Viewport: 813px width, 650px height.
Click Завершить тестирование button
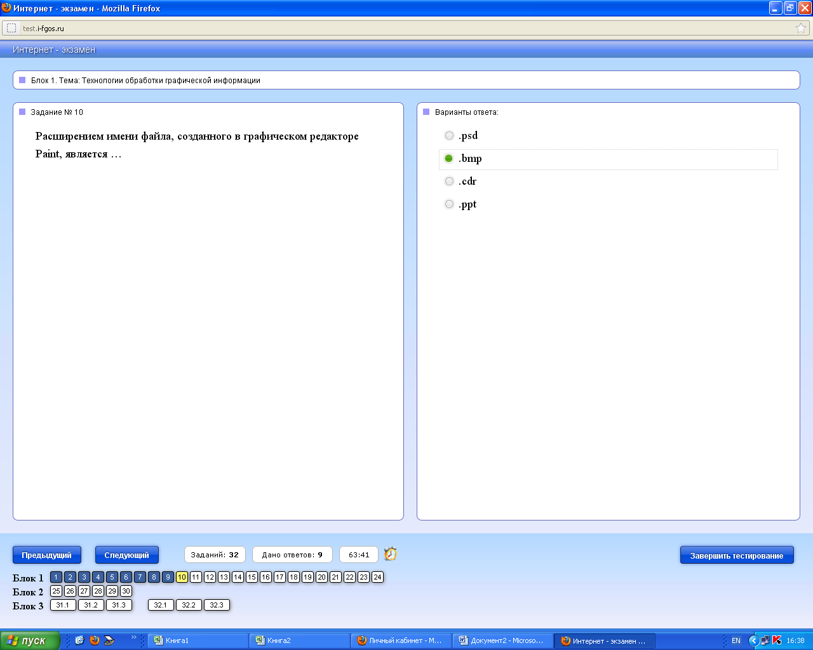[737, 555]
